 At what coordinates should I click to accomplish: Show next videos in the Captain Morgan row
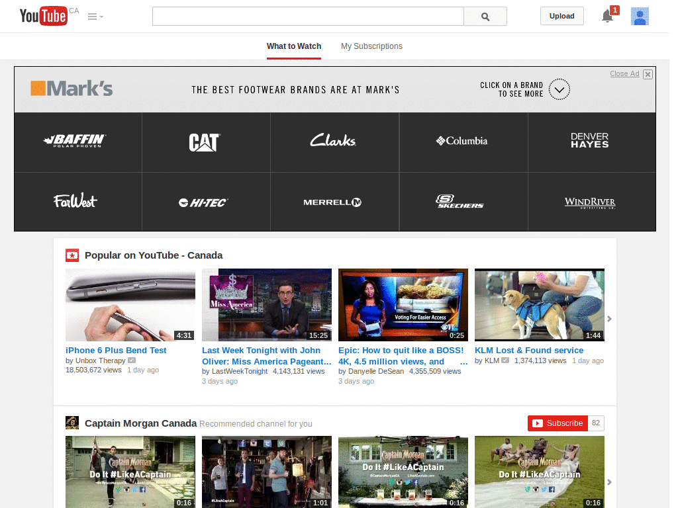tap(609, 482)
